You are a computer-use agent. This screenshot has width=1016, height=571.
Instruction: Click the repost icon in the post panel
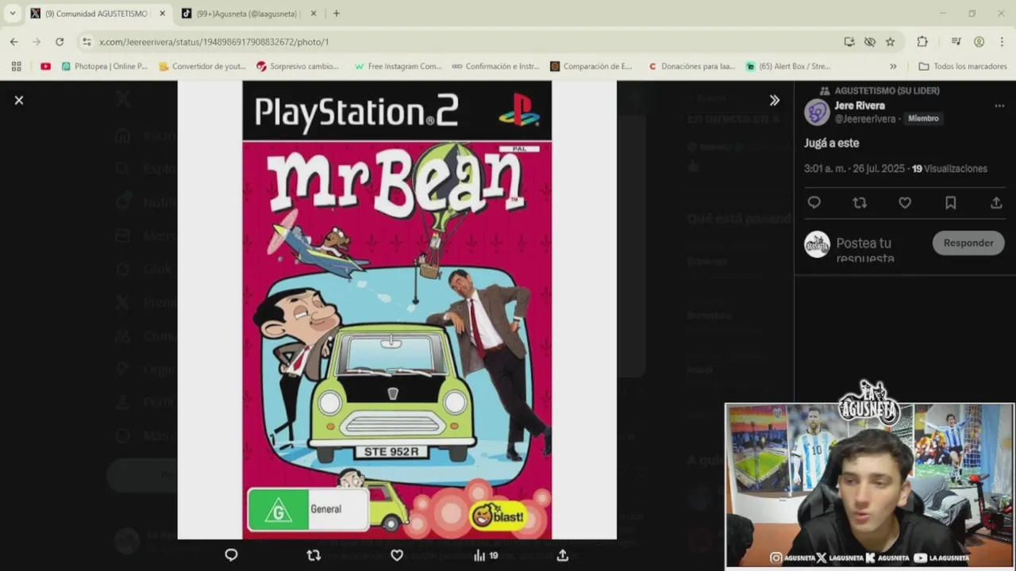coord(860,203)
